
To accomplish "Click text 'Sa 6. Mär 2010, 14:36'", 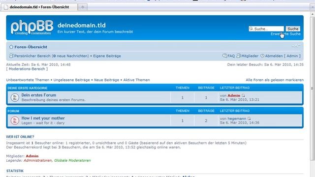I will click(240, 122).
